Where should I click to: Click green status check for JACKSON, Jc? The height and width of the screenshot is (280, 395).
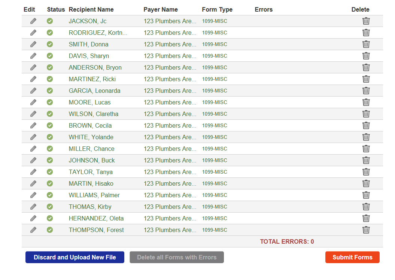point(50,21)
